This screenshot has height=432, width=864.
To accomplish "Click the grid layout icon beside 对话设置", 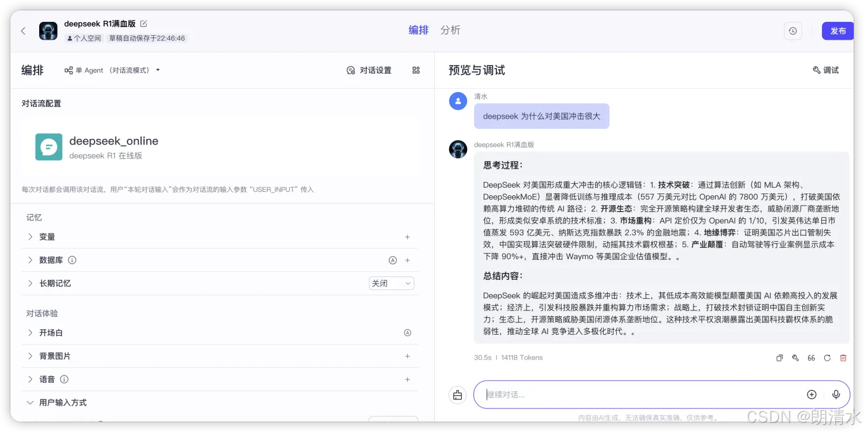I will pos(416,70).
